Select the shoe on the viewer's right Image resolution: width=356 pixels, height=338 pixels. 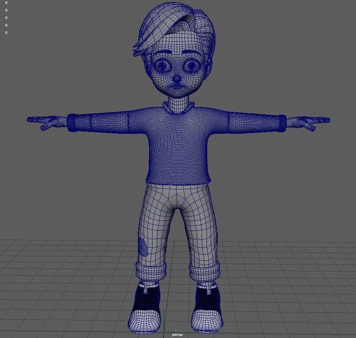[207, 307]
